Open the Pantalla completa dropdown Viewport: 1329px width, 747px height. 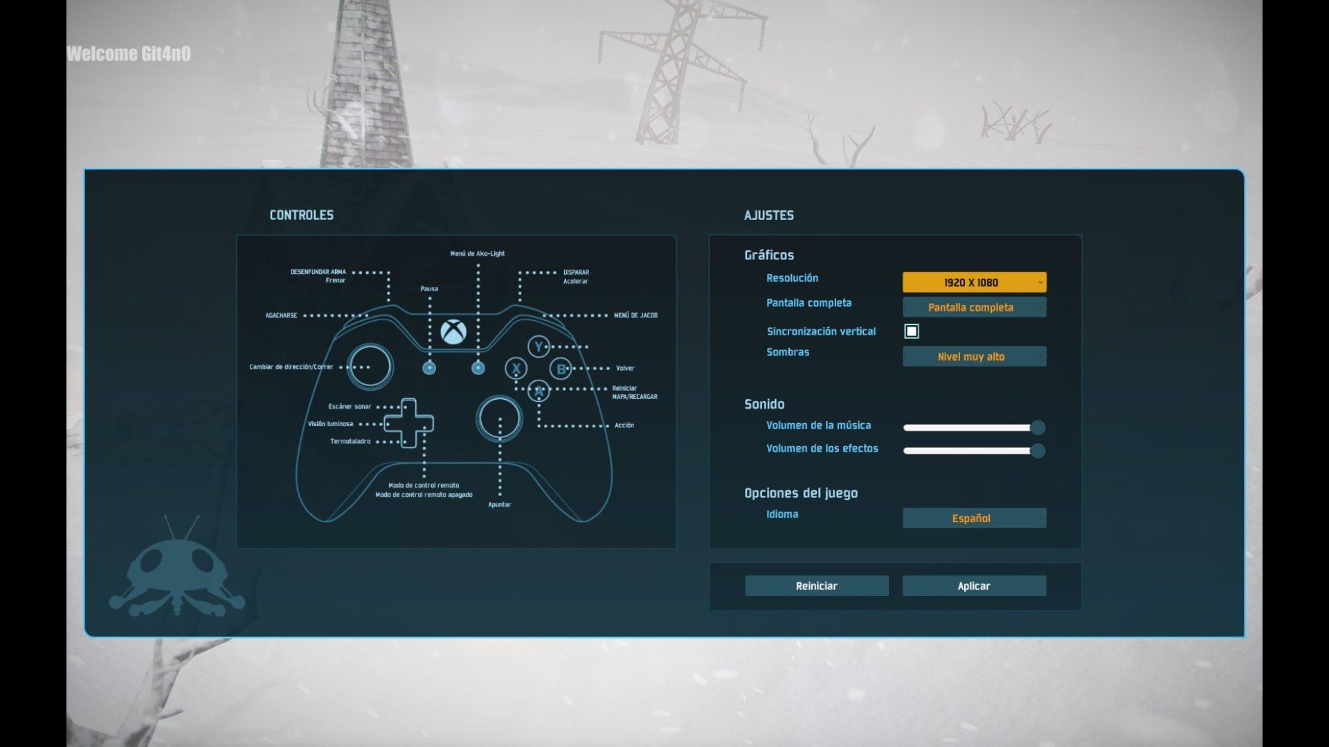point(973,307)
